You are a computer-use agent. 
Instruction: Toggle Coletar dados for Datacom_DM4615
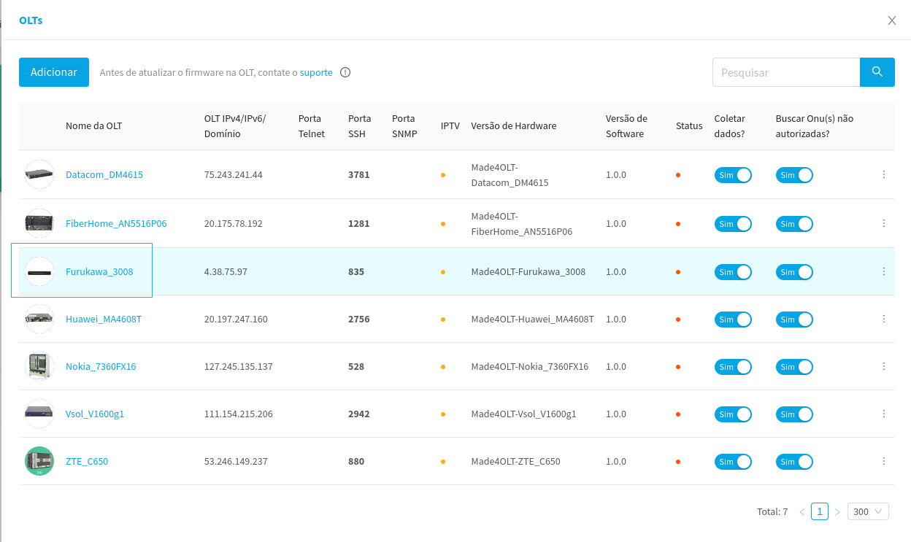[x=732, y=175]
